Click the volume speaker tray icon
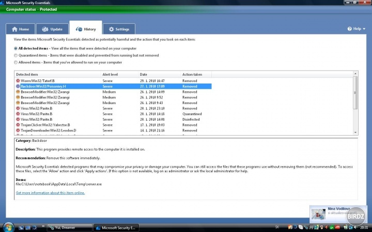 click(x=355, y=227)
